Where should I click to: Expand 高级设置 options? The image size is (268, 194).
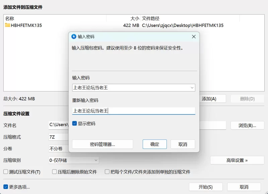point(237,160)
